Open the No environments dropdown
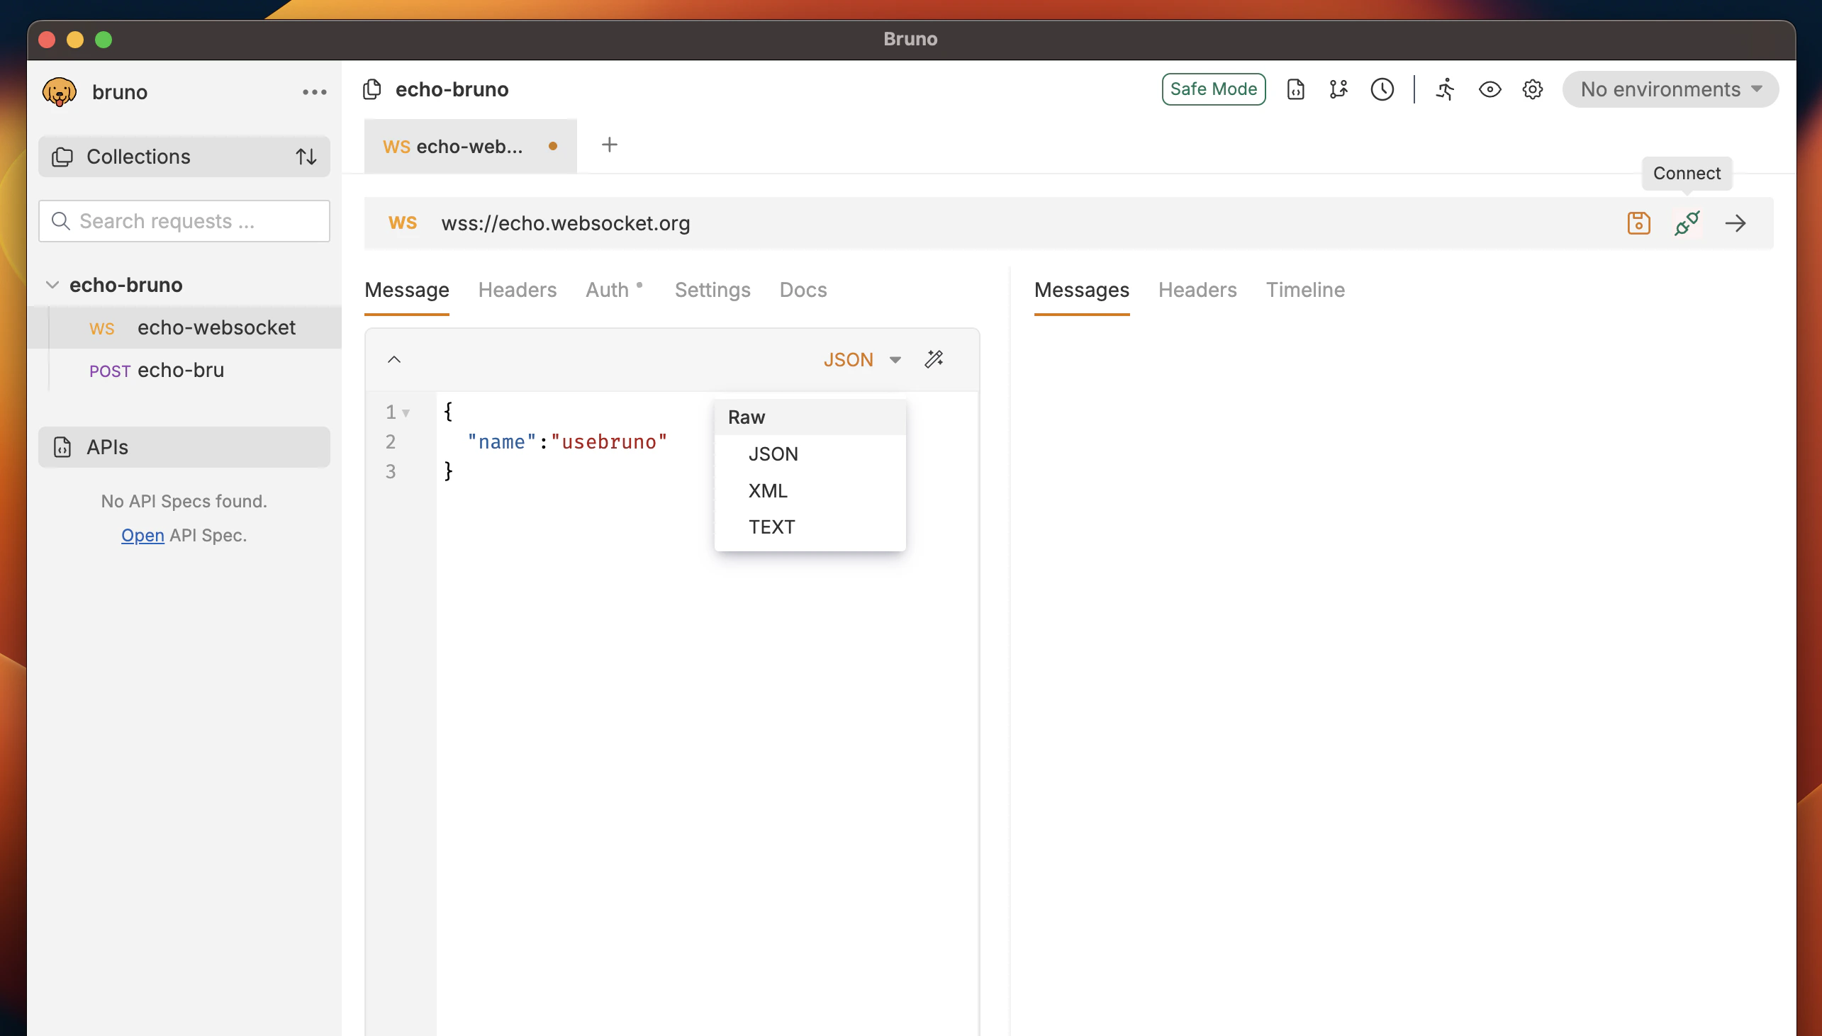The width and height of the screenshot is (1822, 1036). coord(1669,89)
